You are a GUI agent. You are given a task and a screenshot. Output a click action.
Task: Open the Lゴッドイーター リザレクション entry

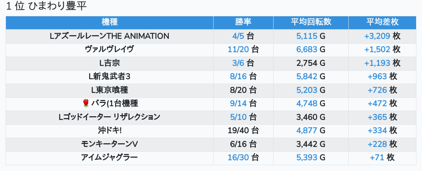tap(110, 117)
